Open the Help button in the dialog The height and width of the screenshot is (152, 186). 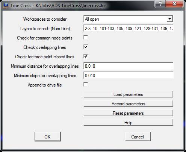point(128,122)
